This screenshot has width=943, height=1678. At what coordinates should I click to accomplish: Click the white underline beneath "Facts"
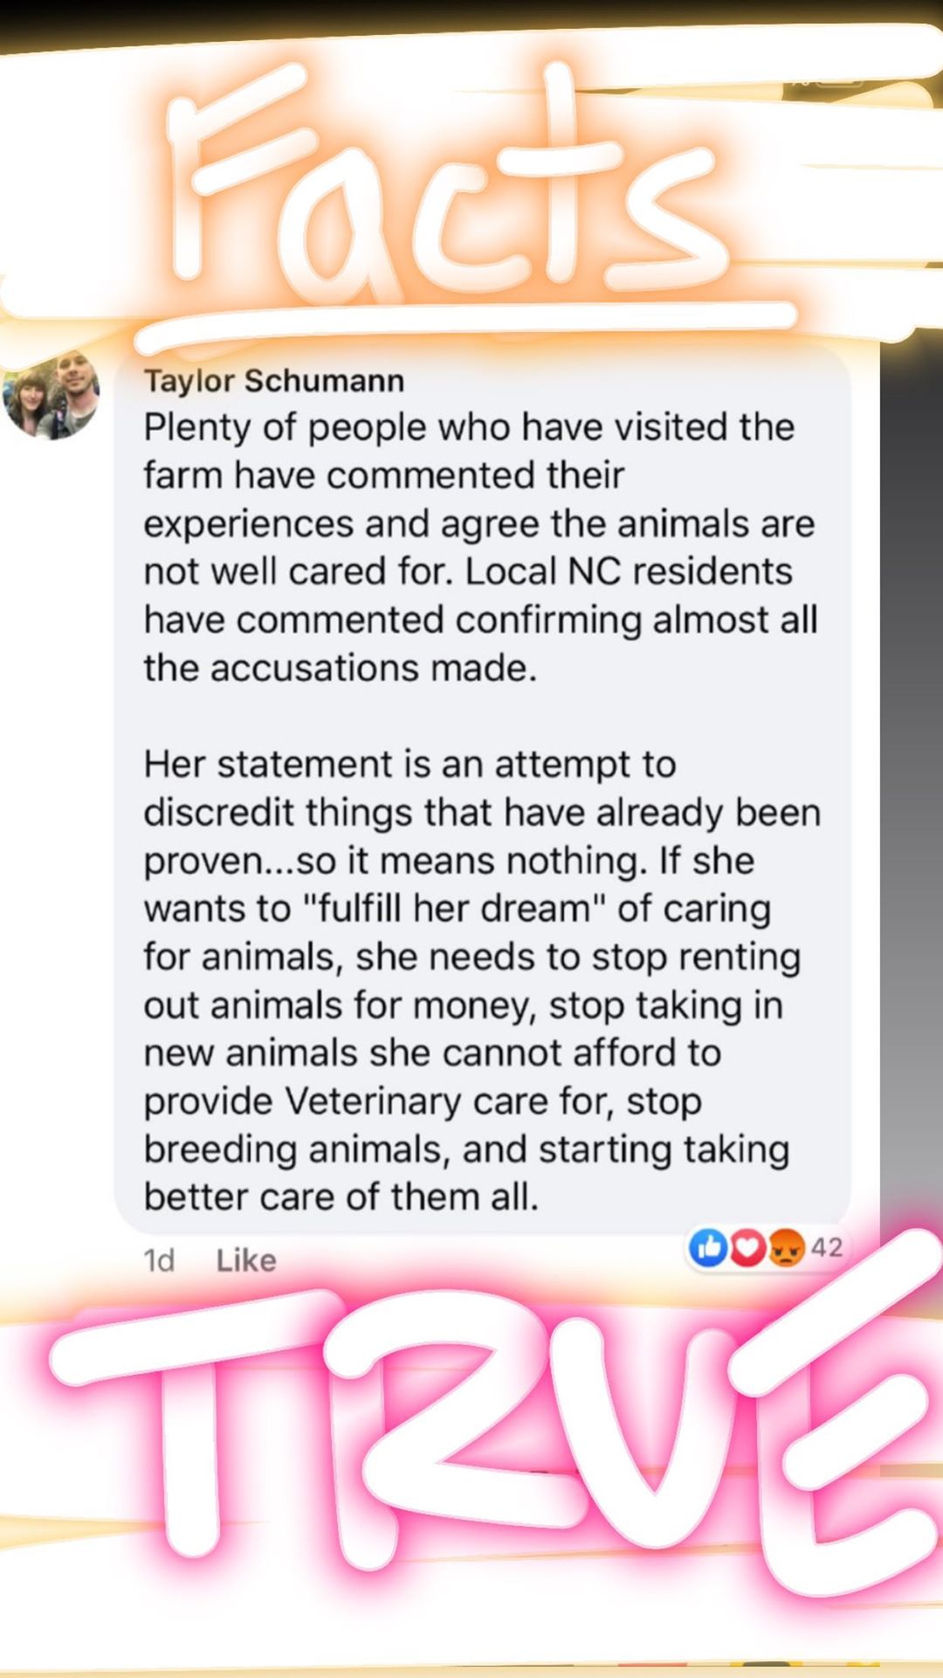coord(467,322)
